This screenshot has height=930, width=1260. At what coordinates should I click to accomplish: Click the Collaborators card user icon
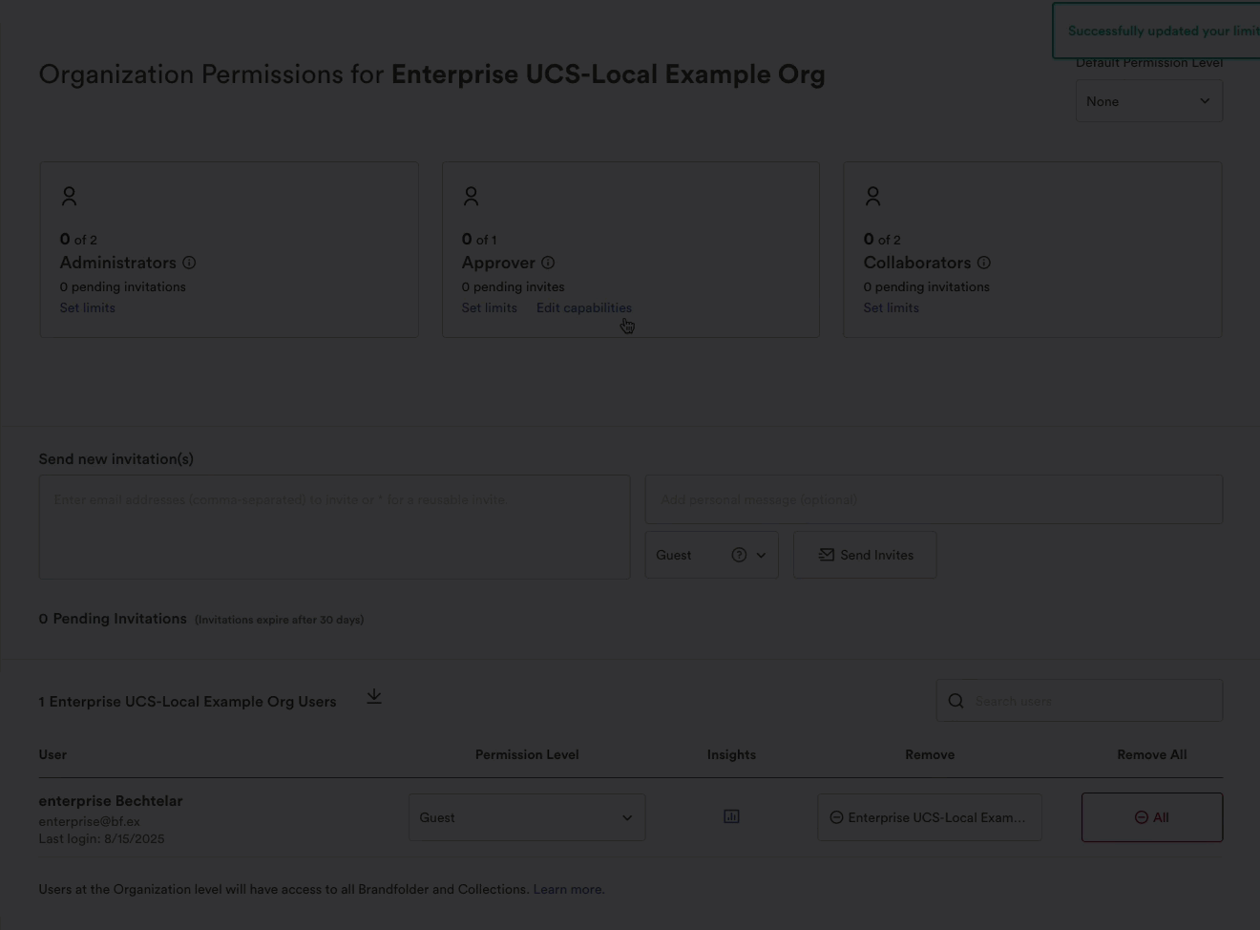[x=872, y=196]
